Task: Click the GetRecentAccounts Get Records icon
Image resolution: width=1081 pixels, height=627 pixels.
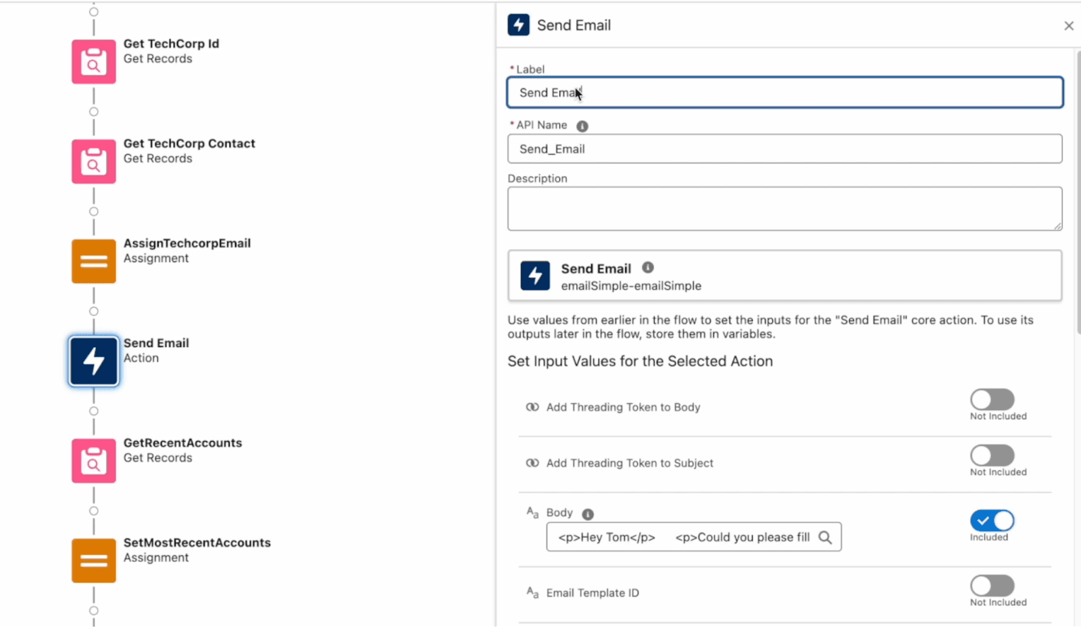Action: point(93,461)
